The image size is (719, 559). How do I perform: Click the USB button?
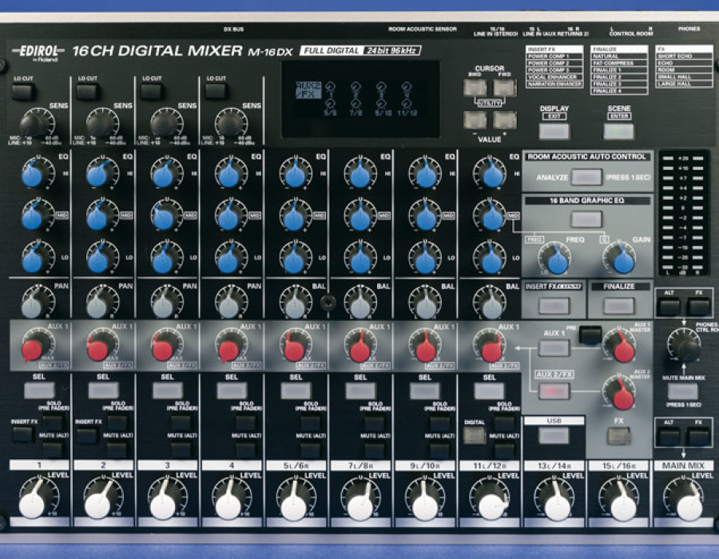[554, 435]
